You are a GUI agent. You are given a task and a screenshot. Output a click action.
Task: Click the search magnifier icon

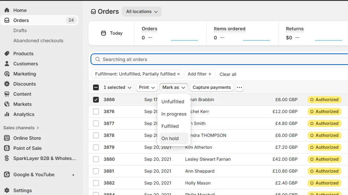tap(98, 59)
